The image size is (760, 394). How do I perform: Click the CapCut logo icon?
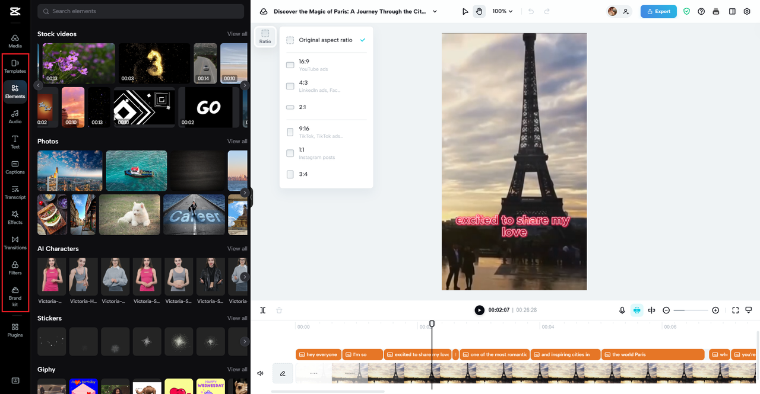tap(15, 11)
